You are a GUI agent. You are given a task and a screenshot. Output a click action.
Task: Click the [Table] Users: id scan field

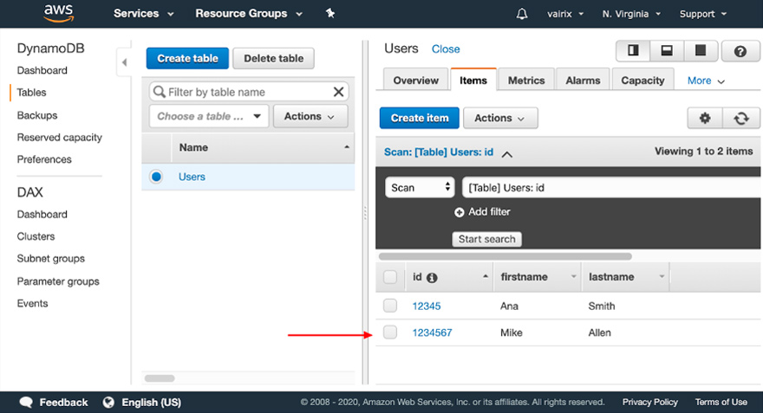tap(611, 188)
